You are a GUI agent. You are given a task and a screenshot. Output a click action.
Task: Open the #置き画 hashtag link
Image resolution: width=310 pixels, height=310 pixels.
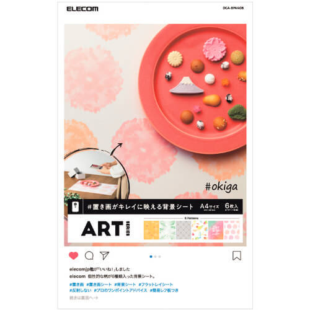[x=77, y=285]
